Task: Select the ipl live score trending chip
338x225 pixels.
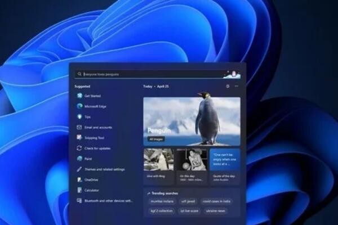Action: tap(189, 211)
